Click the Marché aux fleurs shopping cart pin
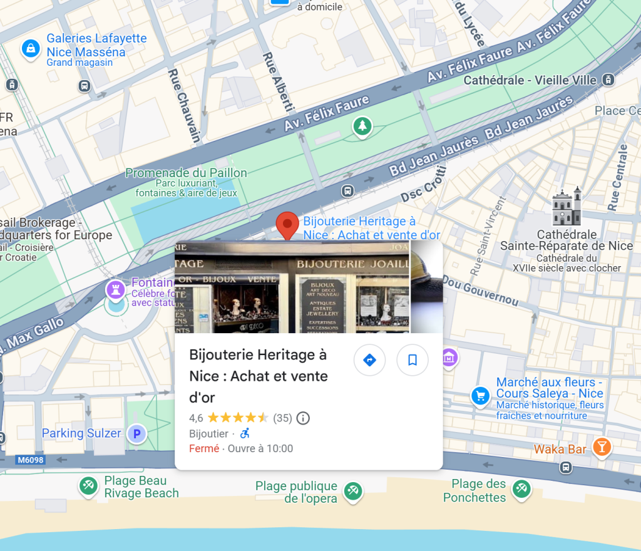The width and height of the screenshot is (641, 551). point(481,396)
